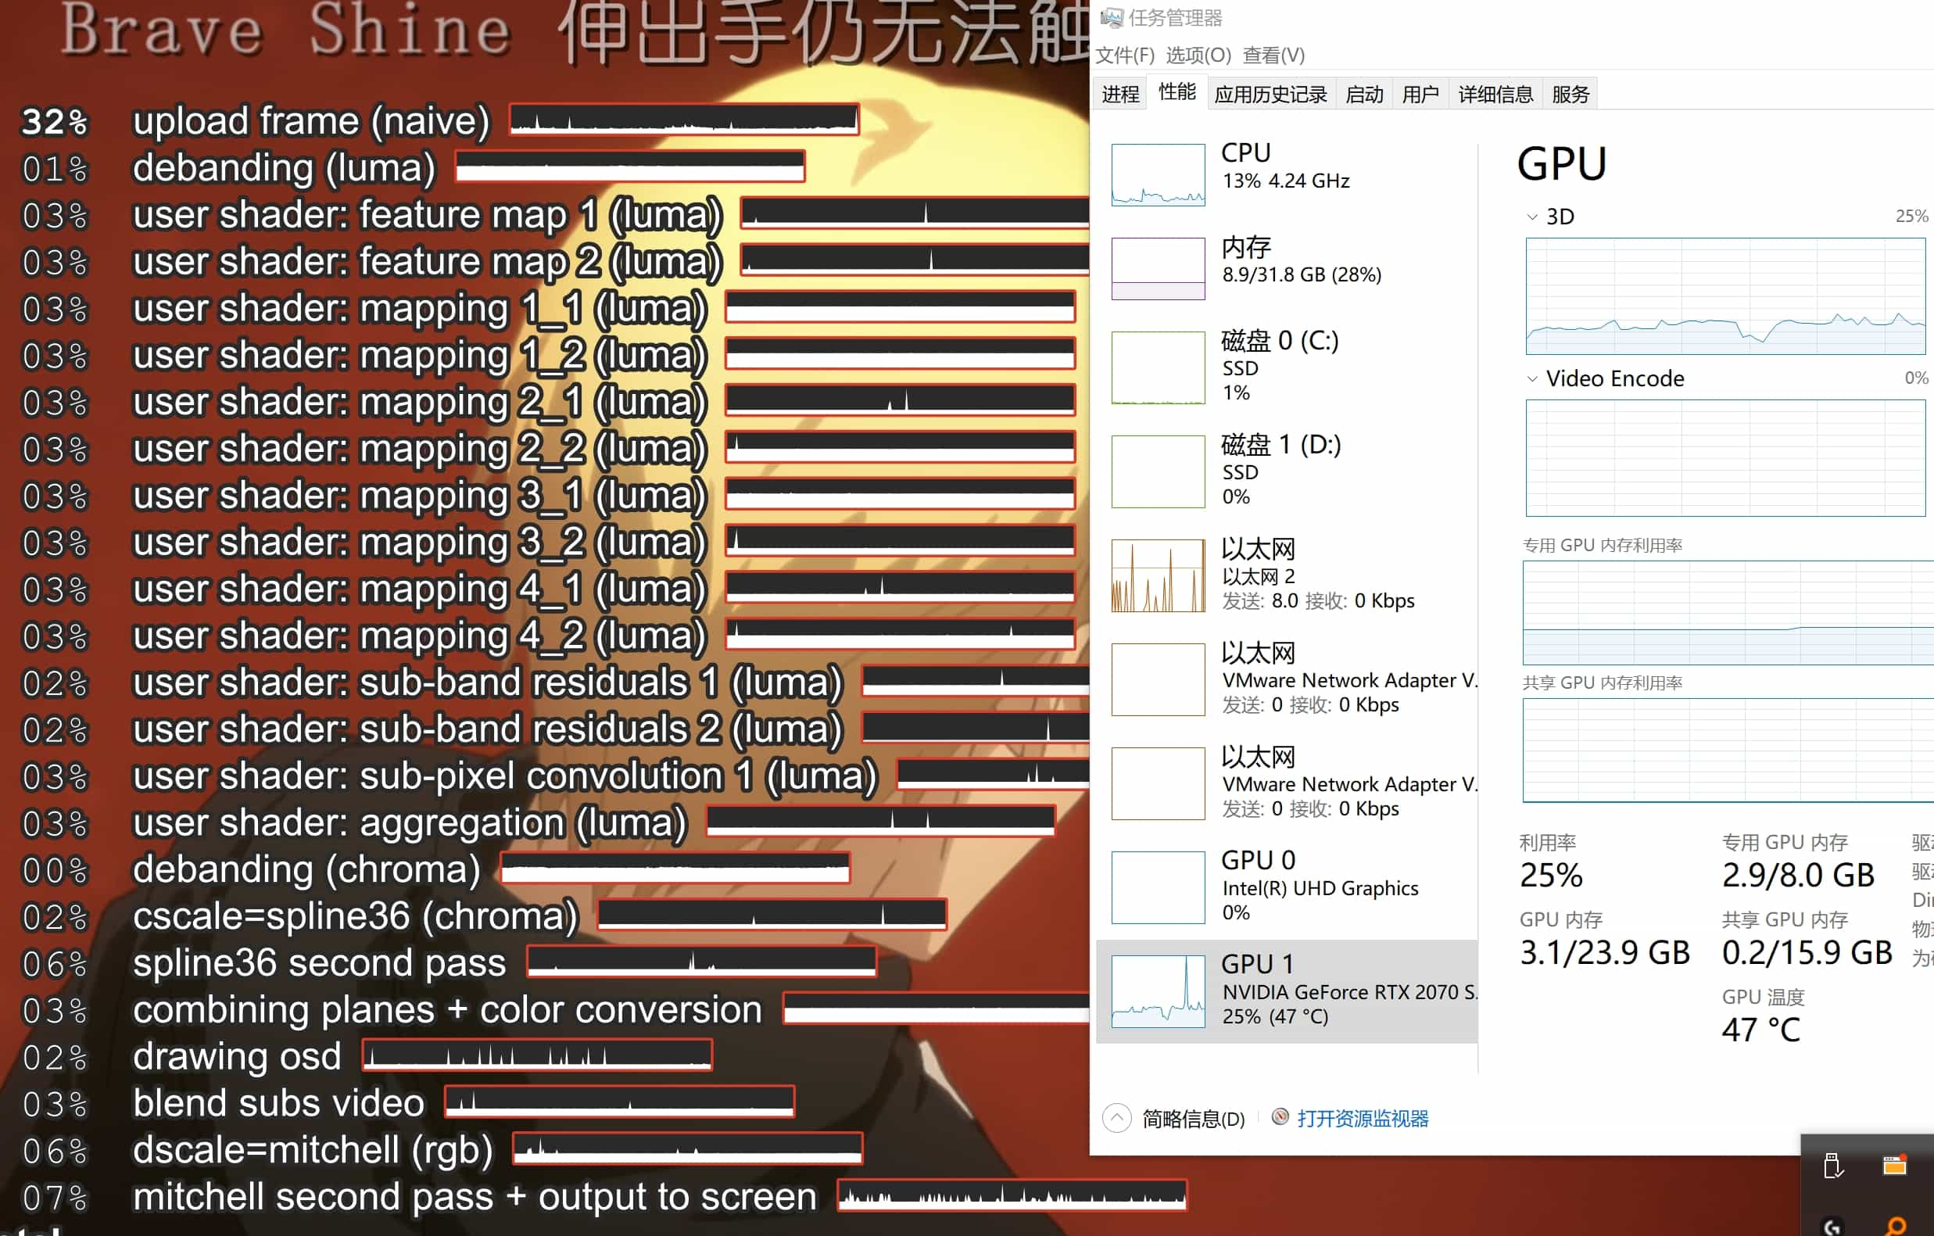Image resolution: width=1934 pixels, height=1236 pixels.
Task: Click 简略信息(D) to show fewer details
Action: pyautogui.click(x=1193, y=1119)
